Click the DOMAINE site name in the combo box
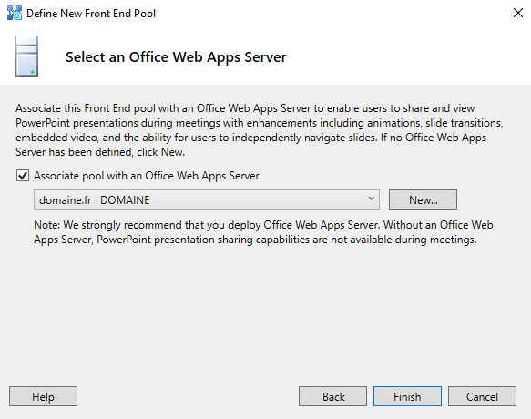The image size is (531, 419). point(125,199)
